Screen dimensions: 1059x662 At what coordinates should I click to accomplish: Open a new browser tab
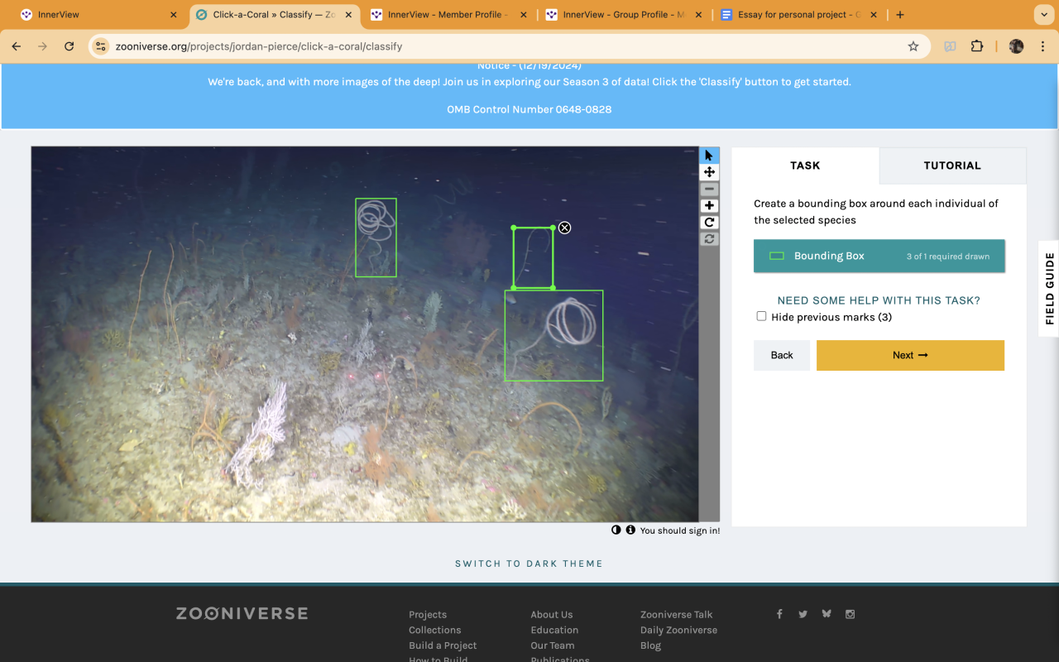[900, 15]
